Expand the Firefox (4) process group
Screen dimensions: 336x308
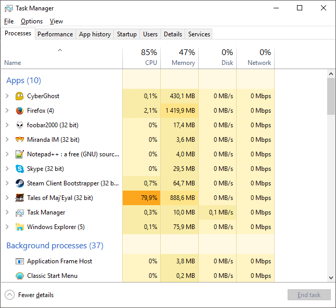click(7, 111)
